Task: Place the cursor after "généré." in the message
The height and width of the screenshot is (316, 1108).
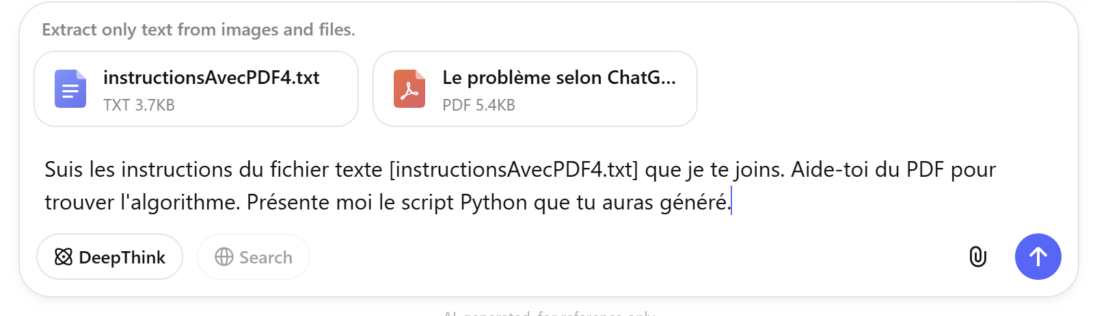Action: tap(731, 202)
